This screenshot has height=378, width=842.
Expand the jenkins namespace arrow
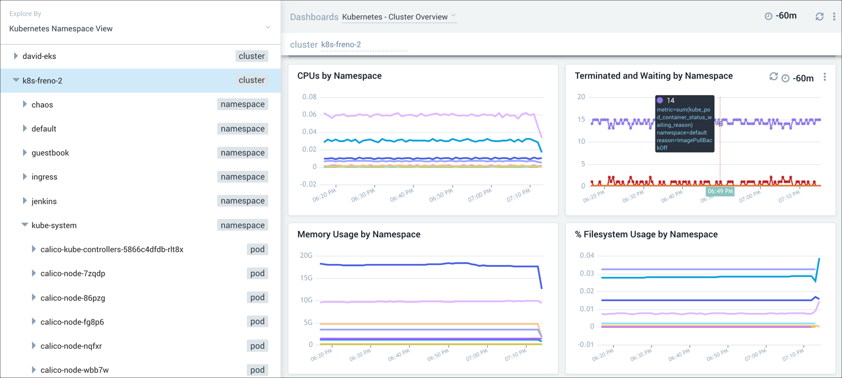[x=25, y=201]
